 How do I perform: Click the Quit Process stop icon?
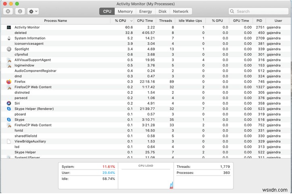click(x=8, y=11)
